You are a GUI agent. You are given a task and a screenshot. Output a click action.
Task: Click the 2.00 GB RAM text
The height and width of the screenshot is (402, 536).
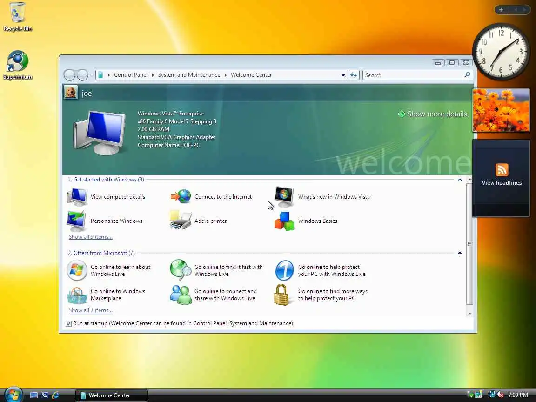pyautogui.click(x=154, y=129)
